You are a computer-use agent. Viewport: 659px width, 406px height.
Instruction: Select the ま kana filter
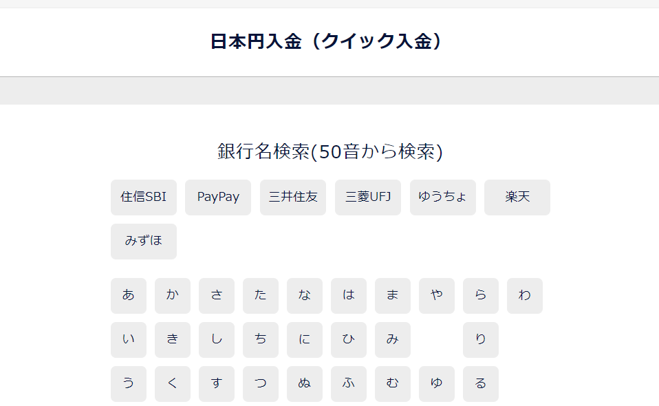click(393, 296)
